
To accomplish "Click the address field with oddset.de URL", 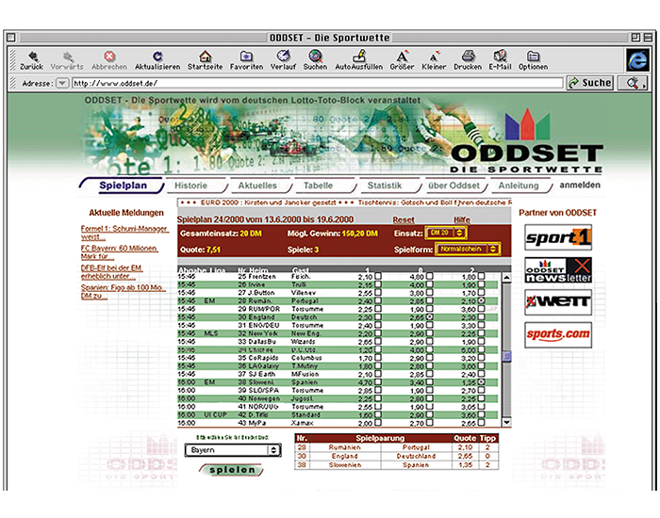I will (x=317, y=83).
